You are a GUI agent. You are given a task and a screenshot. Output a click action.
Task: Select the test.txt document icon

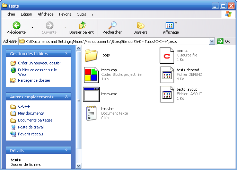coord(91,113)
